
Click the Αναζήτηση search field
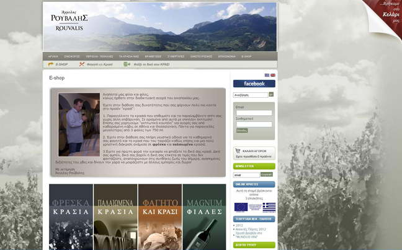250,95
